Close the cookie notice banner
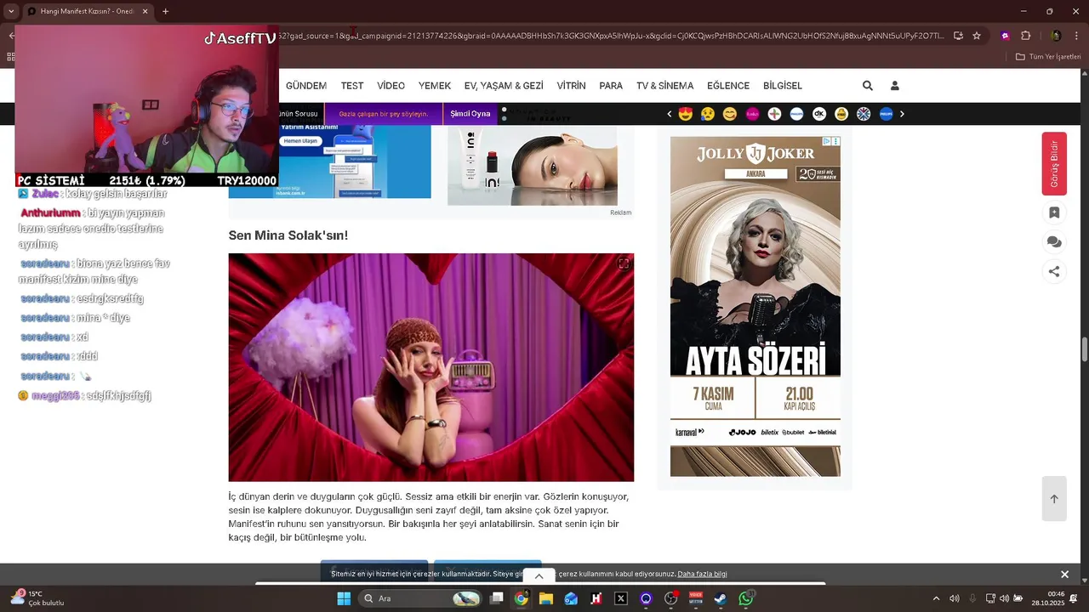 tap(1064, 575)
